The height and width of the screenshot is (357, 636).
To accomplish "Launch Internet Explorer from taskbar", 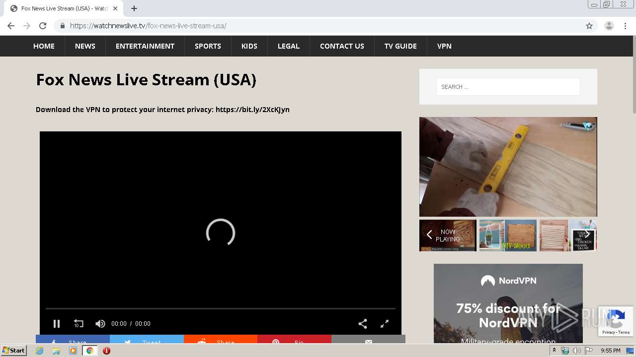I will click(40, 351).
